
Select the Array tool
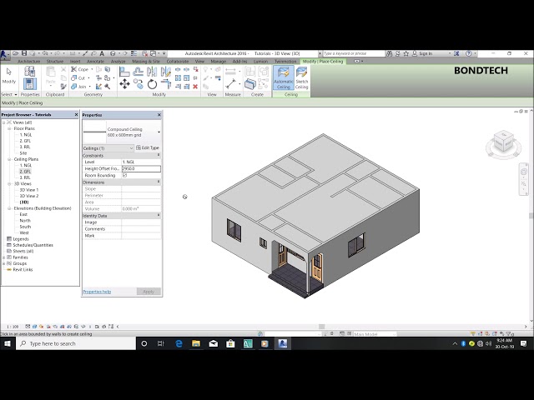pyautogui.click(x=178, y=77)
